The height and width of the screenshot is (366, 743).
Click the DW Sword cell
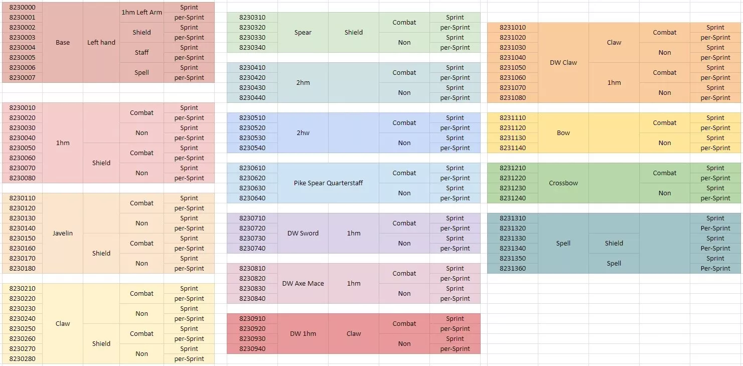point(303,233)
